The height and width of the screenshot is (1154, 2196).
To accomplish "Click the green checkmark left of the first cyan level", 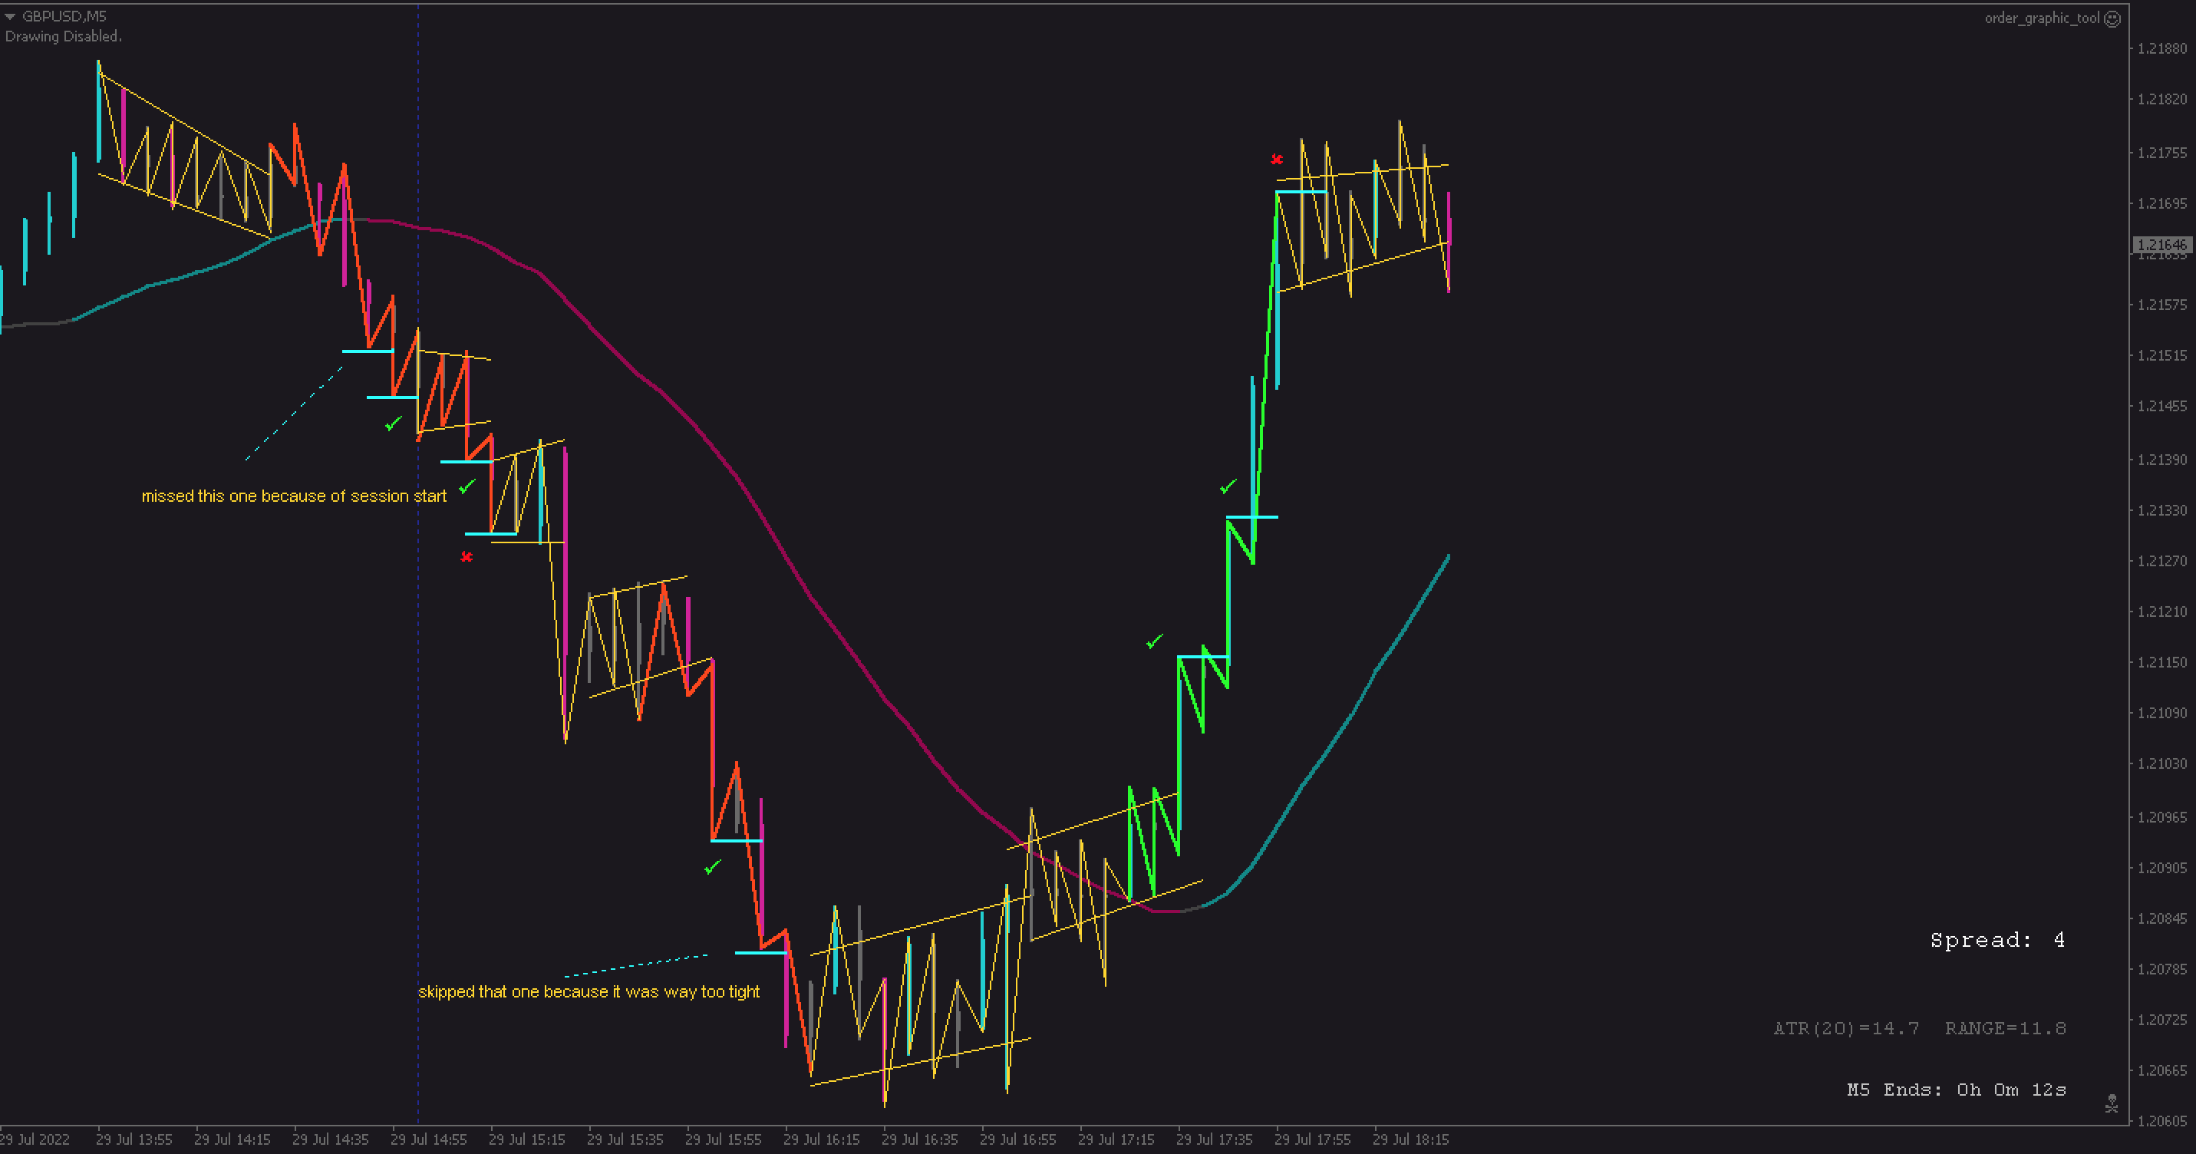I will click(393, 423).
